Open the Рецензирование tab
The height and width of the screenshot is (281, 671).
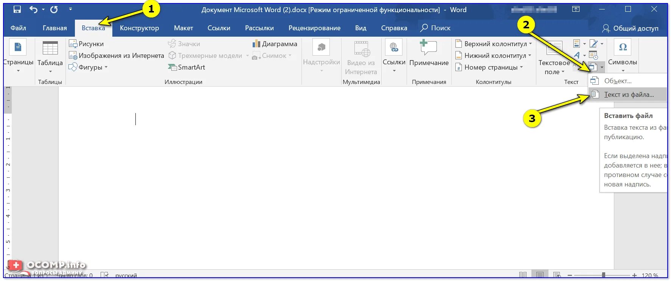coord(314,28)
